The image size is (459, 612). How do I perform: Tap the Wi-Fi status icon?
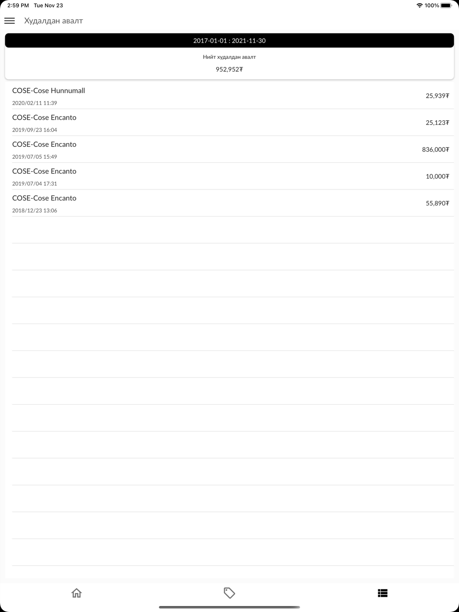point(419,6)
